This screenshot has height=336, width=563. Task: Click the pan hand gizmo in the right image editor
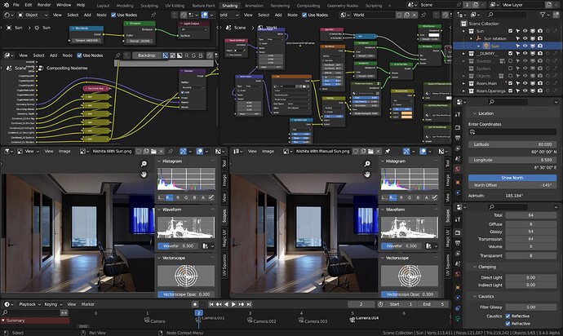[367, 174]
